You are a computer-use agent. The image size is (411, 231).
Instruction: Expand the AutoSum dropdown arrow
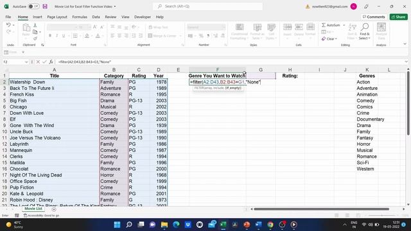(x=344, y=25)
